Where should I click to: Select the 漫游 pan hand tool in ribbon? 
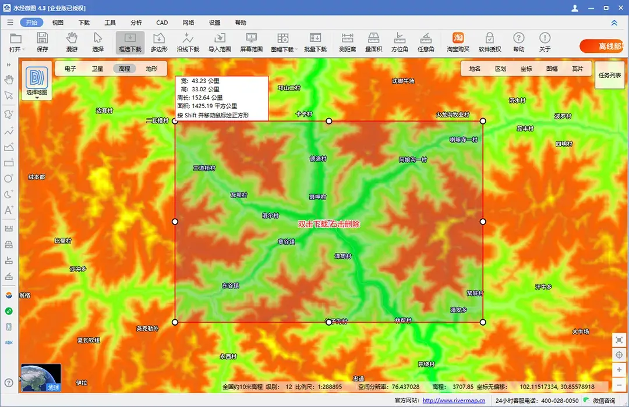72,42
